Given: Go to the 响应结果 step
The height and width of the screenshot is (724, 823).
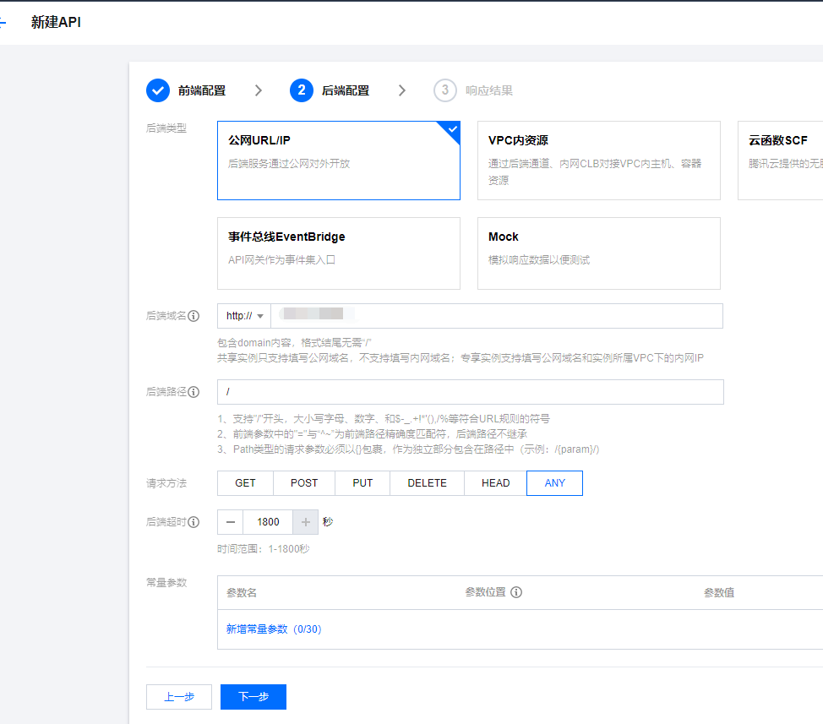Looking at the screenshot, I should [489, 90].
